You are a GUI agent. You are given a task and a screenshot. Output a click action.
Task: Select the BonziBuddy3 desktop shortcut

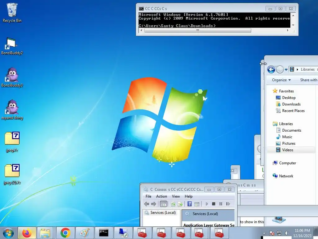point(12,77)
